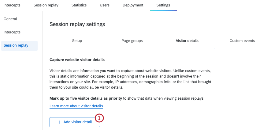Switch to the Setup sub-tab

click(x=77, y=41)
